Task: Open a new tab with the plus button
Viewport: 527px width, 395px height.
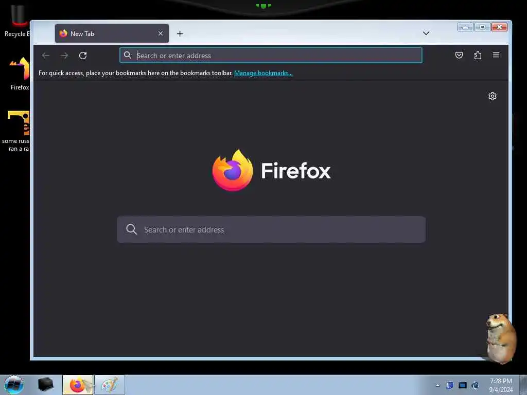Action: 180,33
